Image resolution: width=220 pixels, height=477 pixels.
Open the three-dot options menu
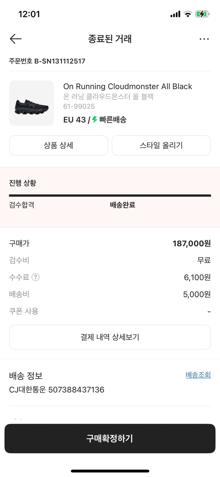click(204, 38)
